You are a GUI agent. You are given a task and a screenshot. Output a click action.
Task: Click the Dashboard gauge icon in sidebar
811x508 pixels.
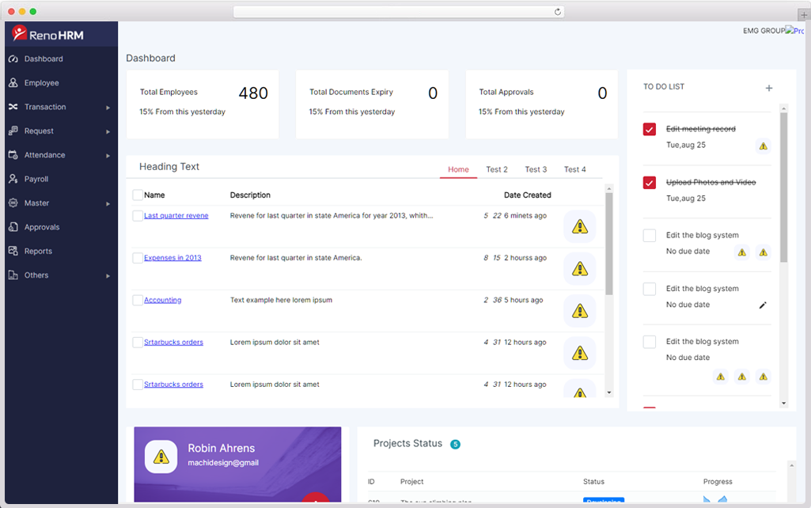click(x=13, y=59)
